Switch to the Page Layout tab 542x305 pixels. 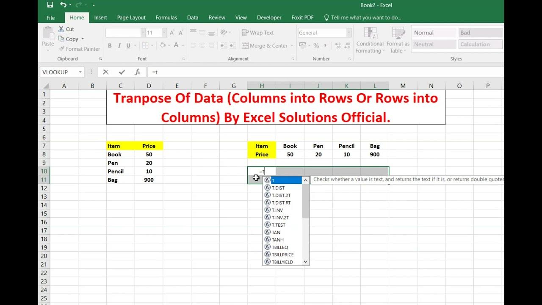(131, 17)
